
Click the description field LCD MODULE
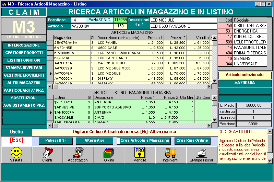[x=183, y=20]
